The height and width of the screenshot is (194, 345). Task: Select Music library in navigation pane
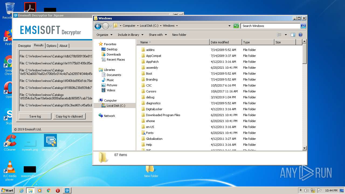(108, 80)
